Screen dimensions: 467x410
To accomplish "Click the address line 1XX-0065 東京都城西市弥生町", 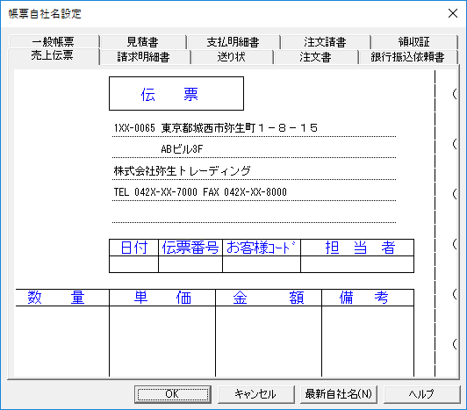I will click(x=254, y=128).
